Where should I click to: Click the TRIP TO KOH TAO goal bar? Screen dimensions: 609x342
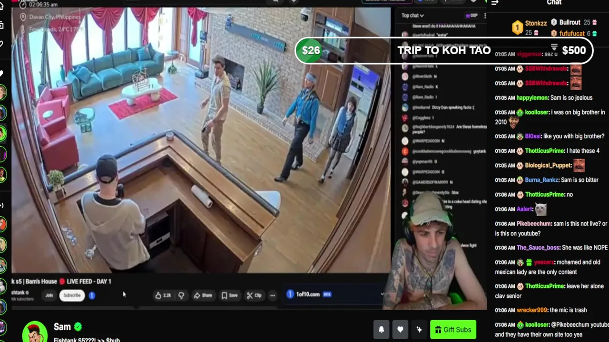pyautogui.click(x=444, y=50)
